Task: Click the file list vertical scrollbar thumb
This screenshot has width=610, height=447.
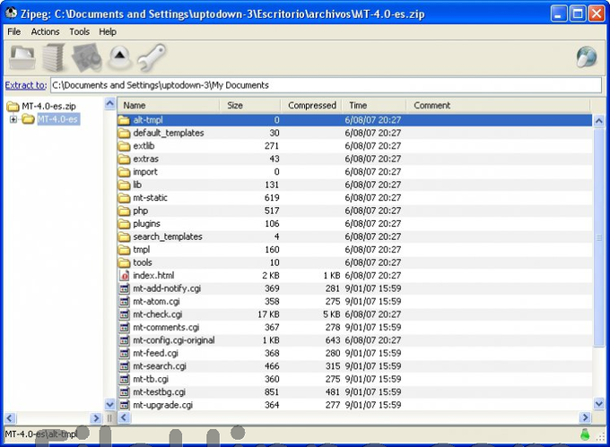Action: (599, 236)
